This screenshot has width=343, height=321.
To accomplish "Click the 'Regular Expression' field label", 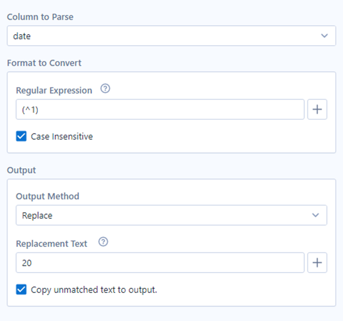I will 54,90.
